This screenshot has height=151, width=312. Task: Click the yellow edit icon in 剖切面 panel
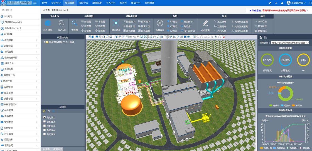[44, 111]
